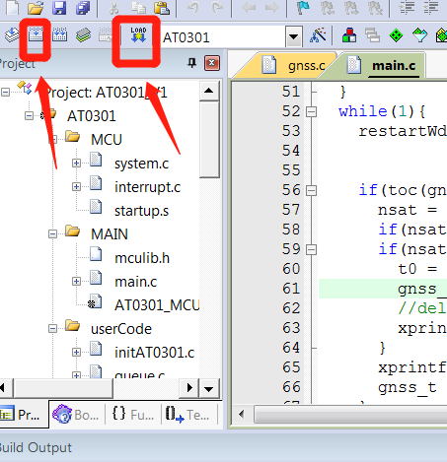Click the Select Software Packs icon
This screenshot has width=447, height=462.
pyautogui.click(x=419, y=34)
